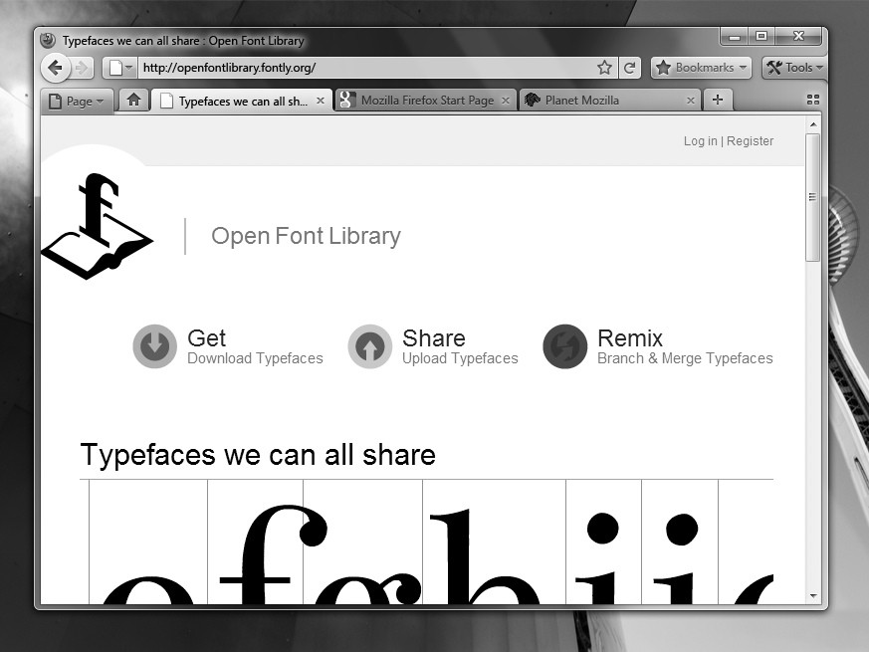This screenshot has height=652, width=869.
Task: Click the Planet Mozilla tab favicon
Action: [x=532, y=100]
